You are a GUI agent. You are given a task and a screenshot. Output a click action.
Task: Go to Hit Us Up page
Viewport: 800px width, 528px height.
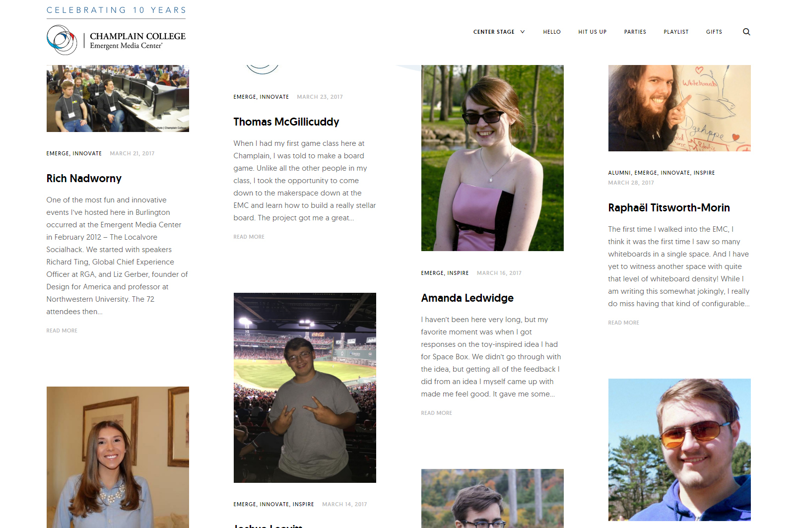pos(592,32)
